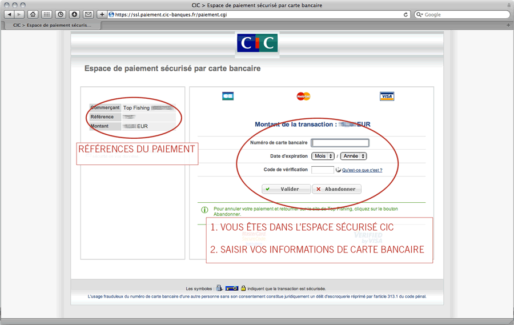Screen dimensions: 514x325
Task: Select the VISA card logo
Action: click(x=387, y=96)
